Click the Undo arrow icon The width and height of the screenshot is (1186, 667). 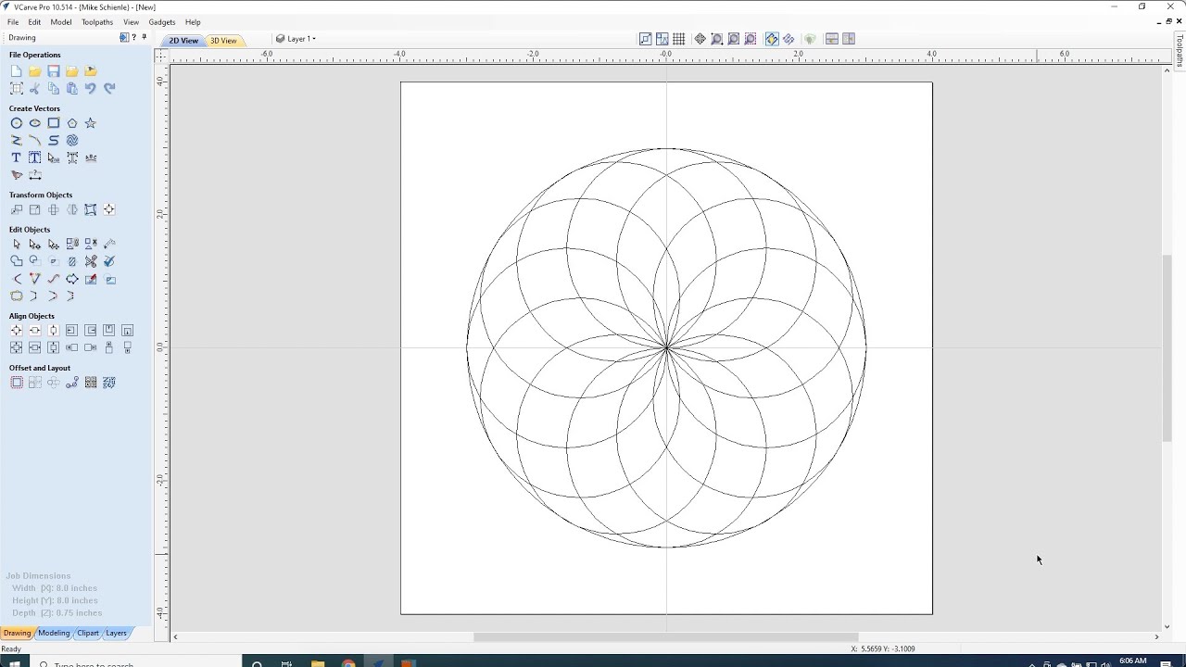[90, 88]
